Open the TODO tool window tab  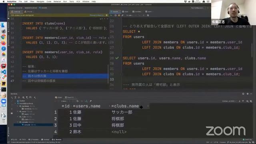[x=23, y=140]
